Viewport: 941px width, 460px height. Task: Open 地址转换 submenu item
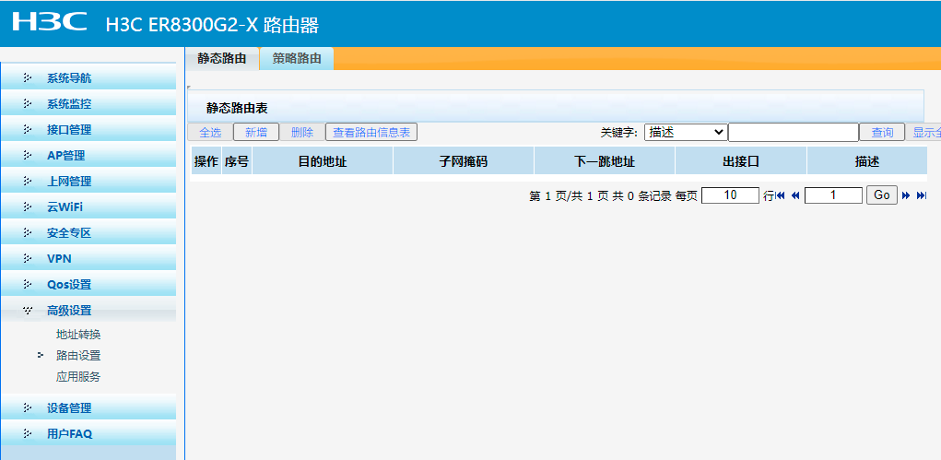(x=78, y=335)
